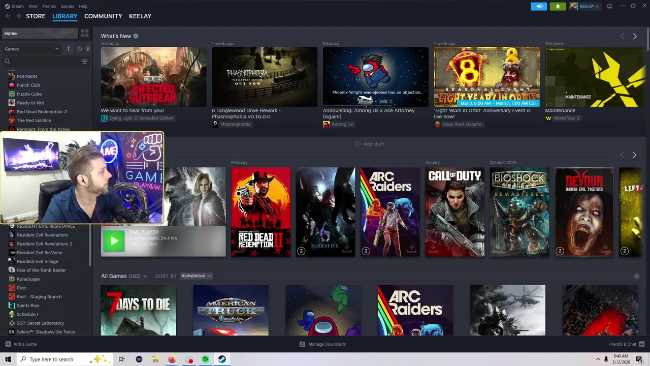650x366 pixels.
Task: Open BioShock Remastered shelf cover
Action: (x=519, y=212)
